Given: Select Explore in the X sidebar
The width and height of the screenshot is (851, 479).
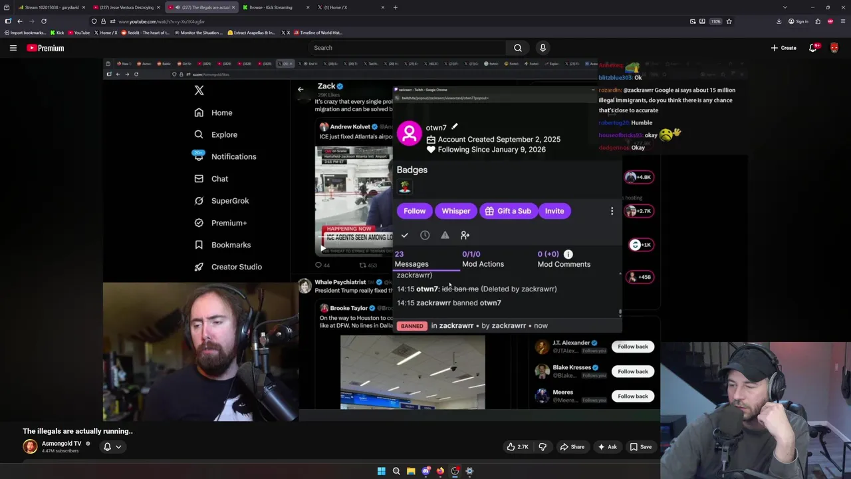Looking at the screenshot, I should pyautogui.click(x=216, y=135).
